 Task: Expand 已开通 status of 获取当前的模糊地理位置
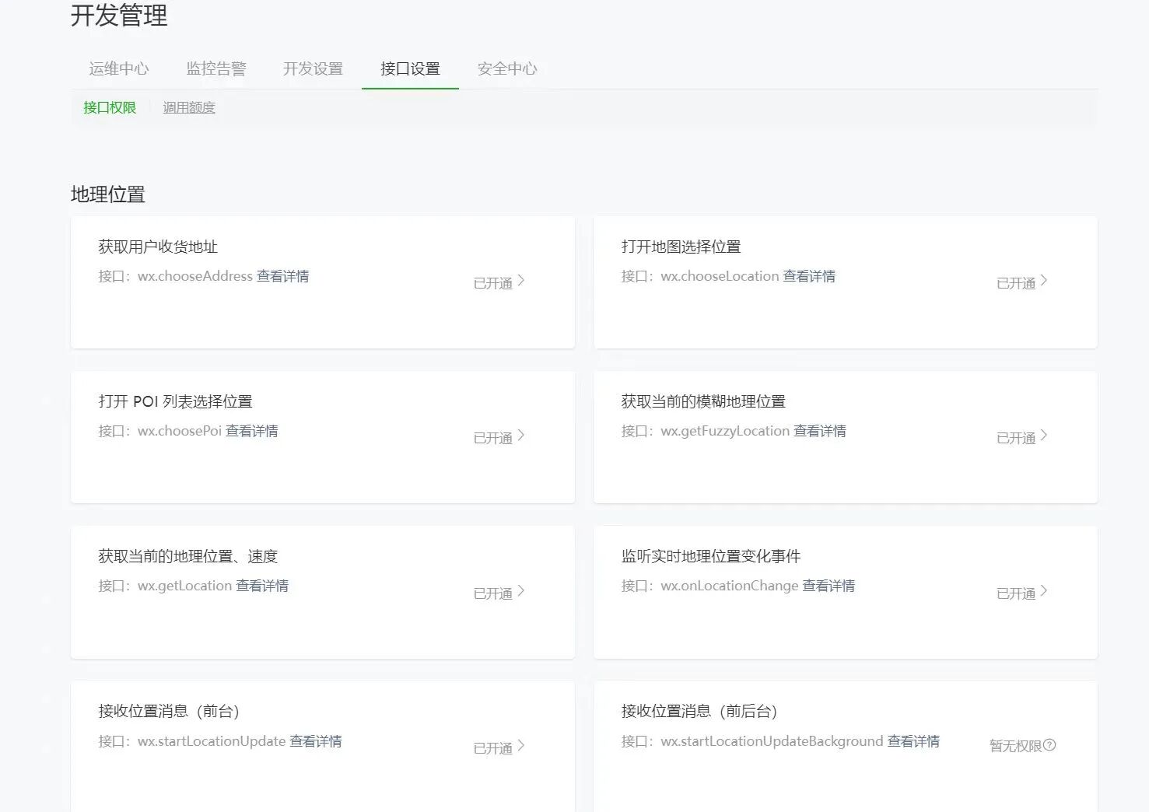(1022, 437)
